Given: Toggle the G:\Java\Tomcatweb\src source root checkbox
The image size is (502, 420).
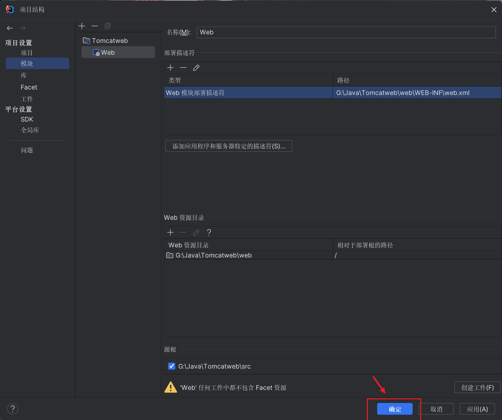Looking at the screenshot, I should tap(172, 366).
